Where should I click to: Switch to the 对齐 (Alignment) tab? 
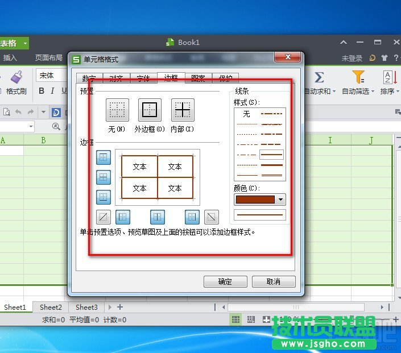[117, 78]
